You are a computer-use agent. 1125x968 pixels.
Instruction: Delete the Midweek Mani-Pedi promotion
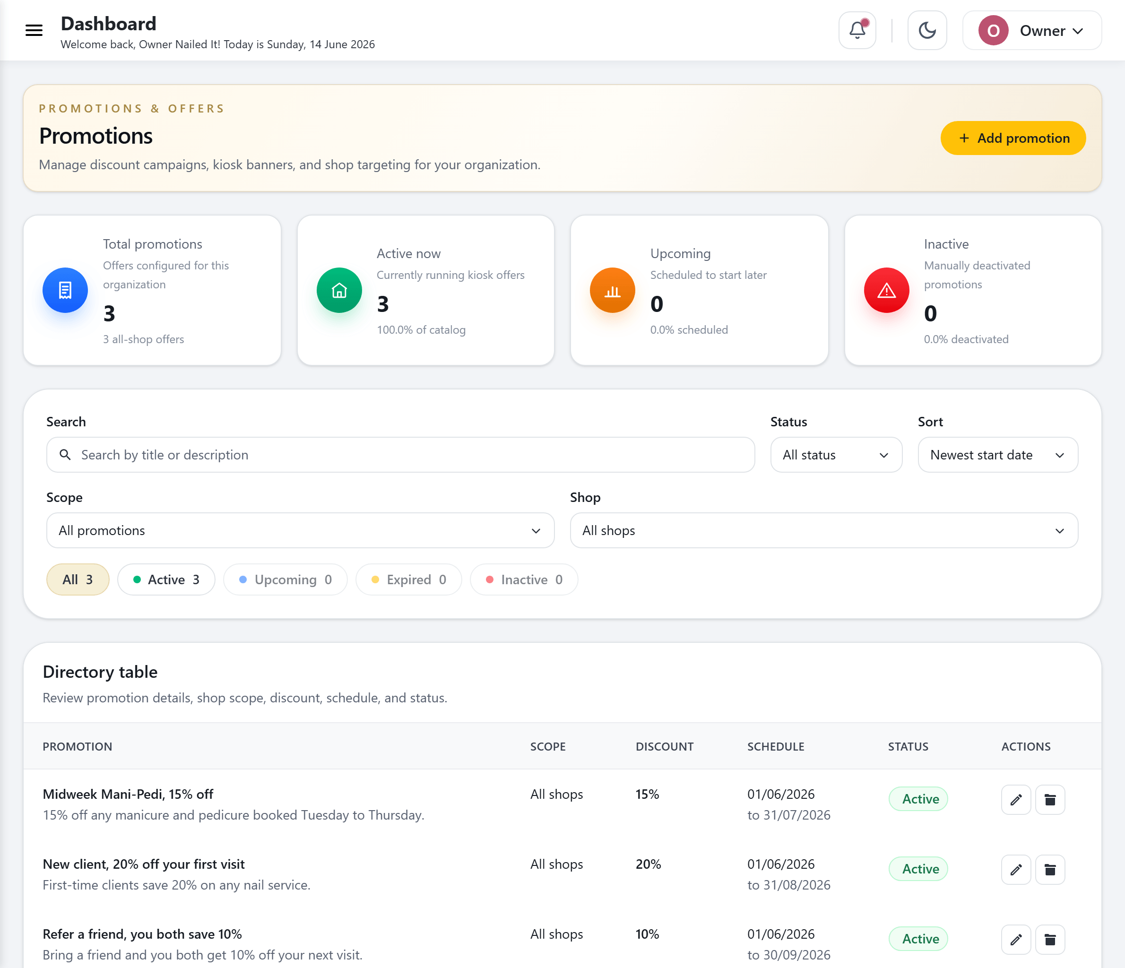pos(1050,799)
